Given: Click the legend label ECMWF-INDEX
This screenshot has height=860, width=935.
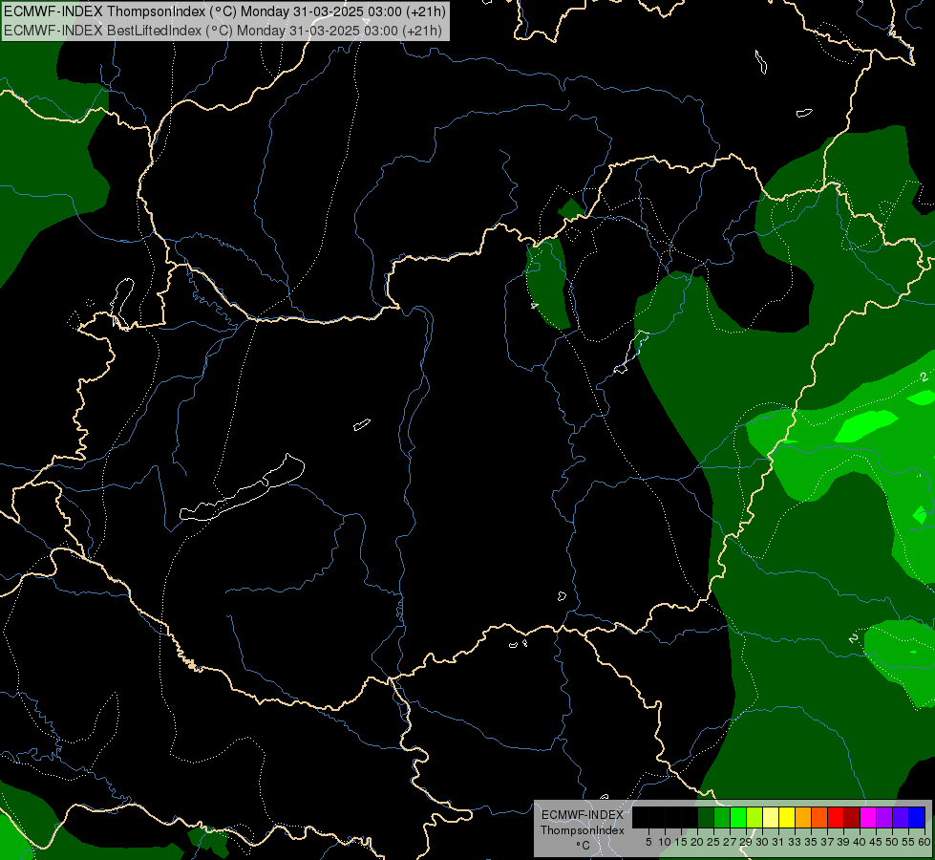Looking at the screenshot, I should [583, 815].
